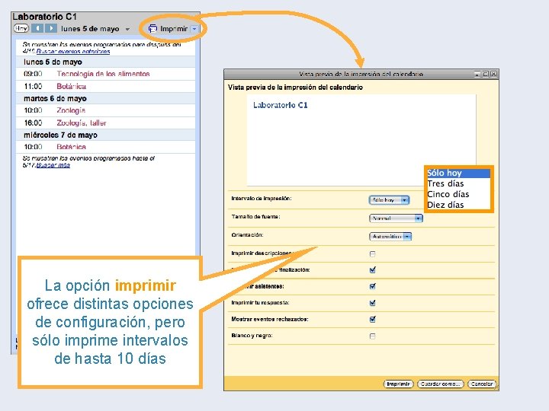
Task: Go to next day with right arrow
Action: coord(51,28)
